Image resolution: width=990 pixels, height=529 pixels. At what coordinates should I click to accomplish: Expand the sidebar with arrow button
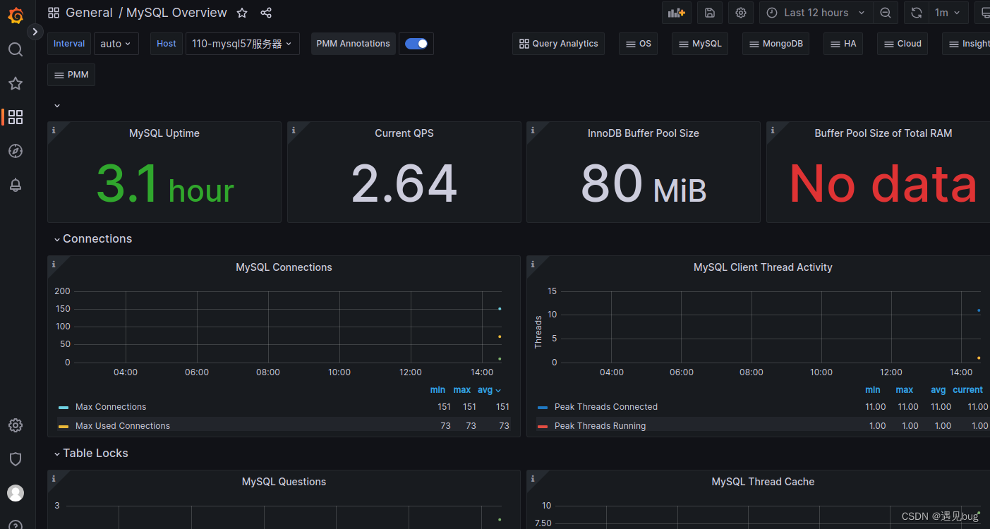35,32
